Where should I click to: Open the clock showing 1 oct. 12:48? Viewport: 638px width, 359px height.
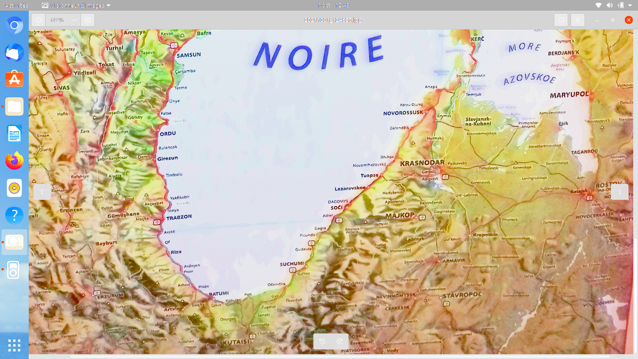coord(333,5)
